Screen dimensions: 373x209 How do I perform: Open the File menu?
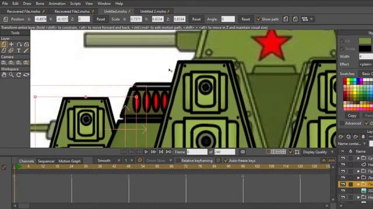coord(5,3)
